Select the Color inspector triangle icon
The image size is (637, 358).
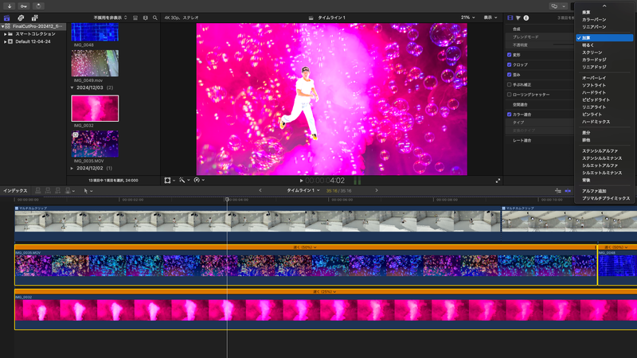click(518, 18)
